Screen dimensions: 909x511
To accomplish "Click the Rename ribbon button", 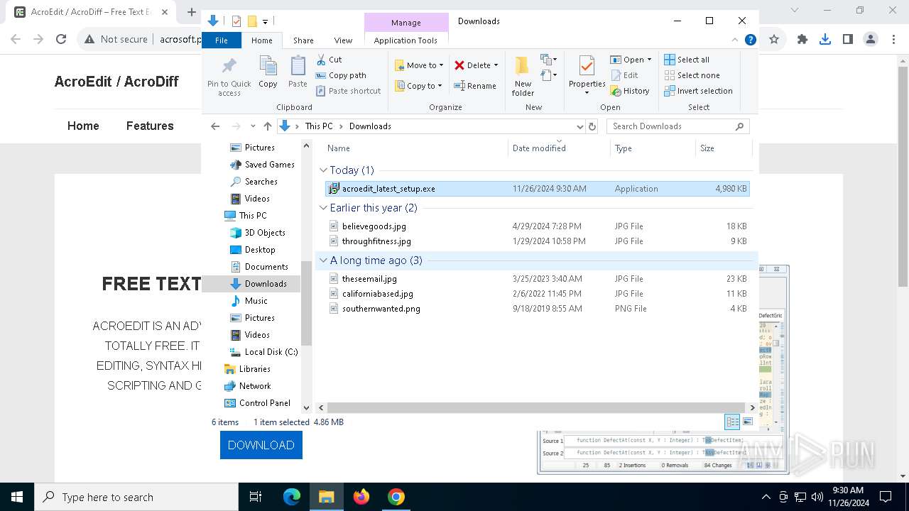I will [475, 86].
